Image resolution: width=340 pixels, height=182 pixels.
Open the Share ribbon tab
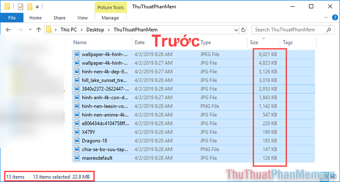click(59, 18)
